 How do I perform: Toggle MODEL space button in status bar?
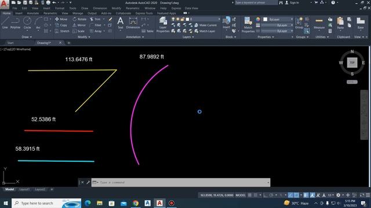[241, 195]
